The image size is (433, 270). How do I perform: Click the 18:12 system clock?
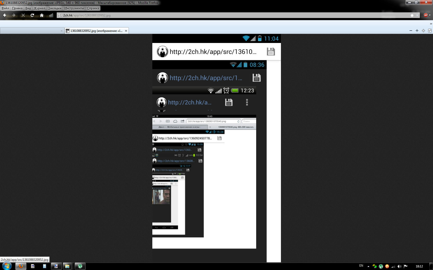(x=419, y=266)
